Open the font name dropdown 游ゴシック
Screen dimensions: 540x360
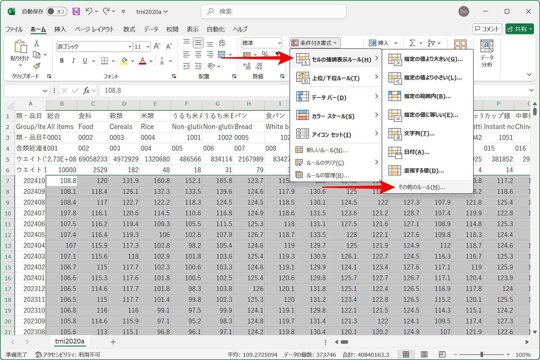[130, 46]
